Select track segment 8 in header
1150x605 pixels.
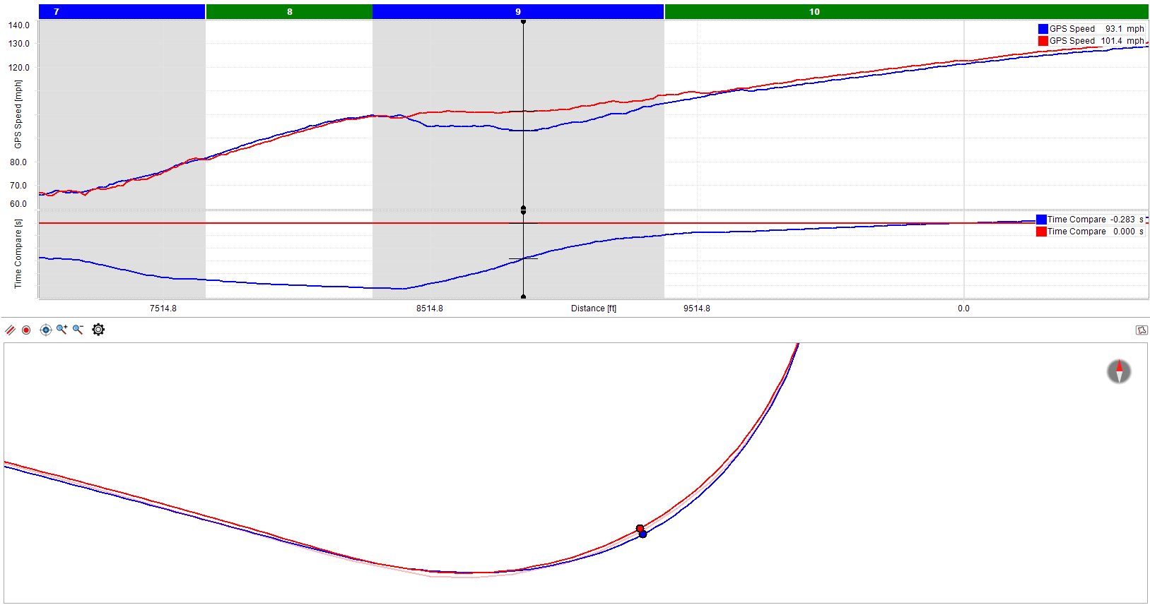pyautogui.click(x=289, y=12)
